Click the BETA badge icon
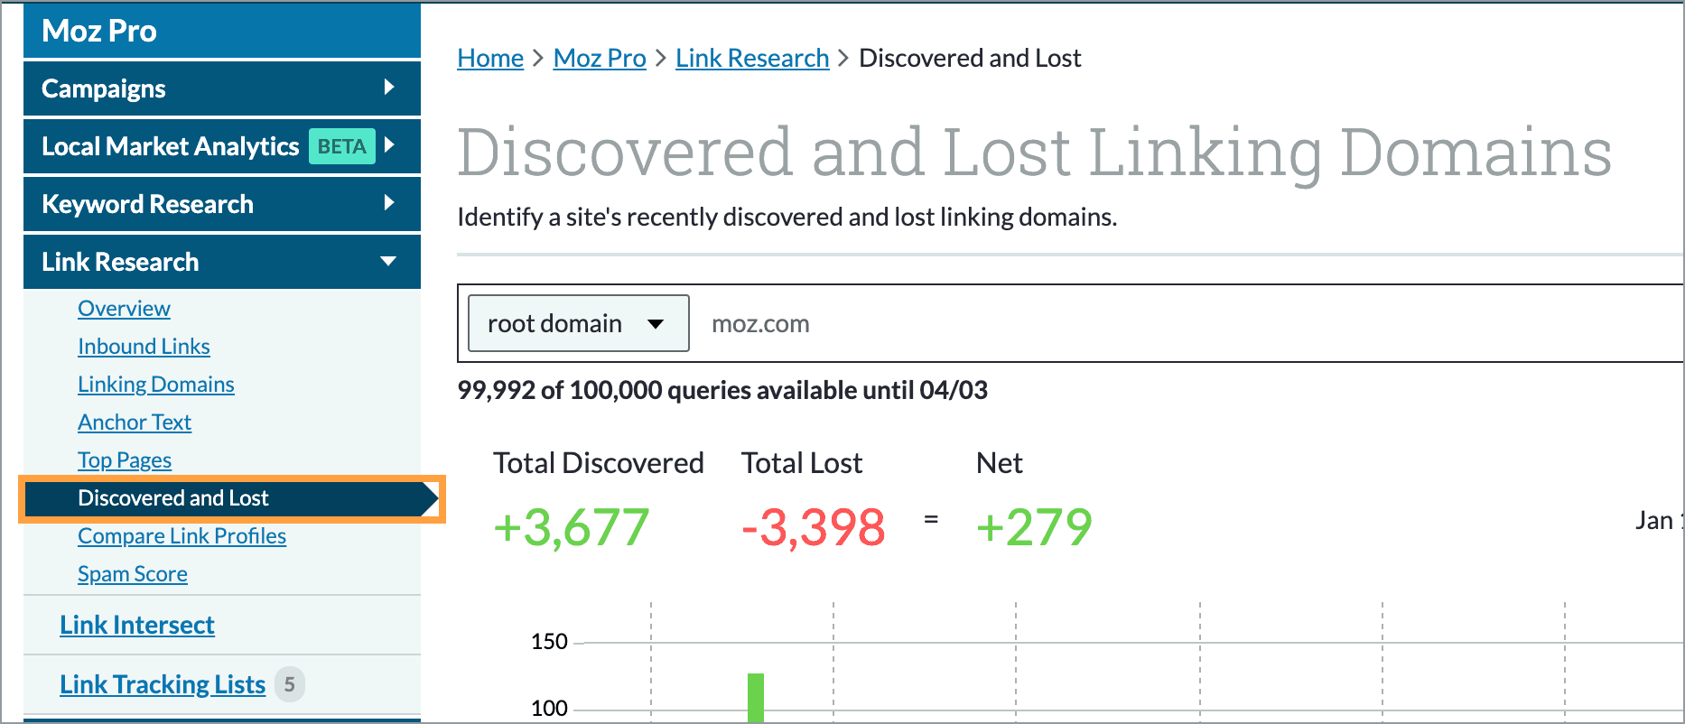 [x=341, y=146]
